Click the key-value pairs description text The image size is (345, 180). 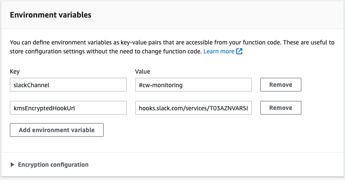click(128, 43)
